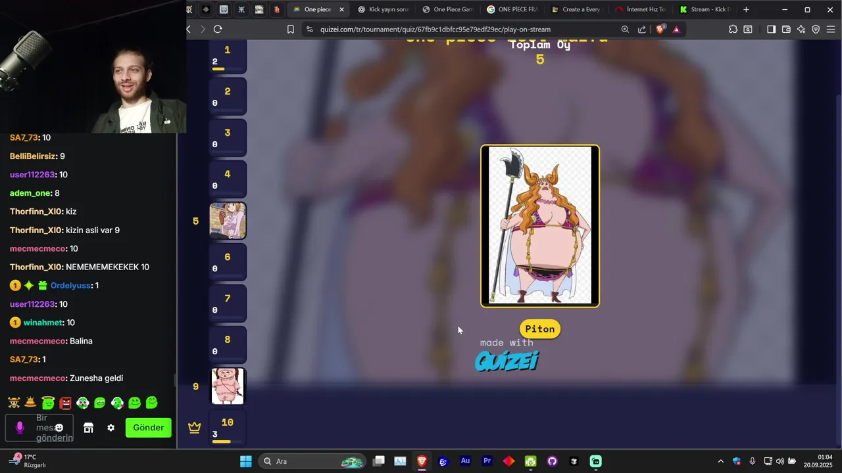Open chat settings gear icon
Image resolution: width=842 pixels, height=473 pixels.
(111, 428)
